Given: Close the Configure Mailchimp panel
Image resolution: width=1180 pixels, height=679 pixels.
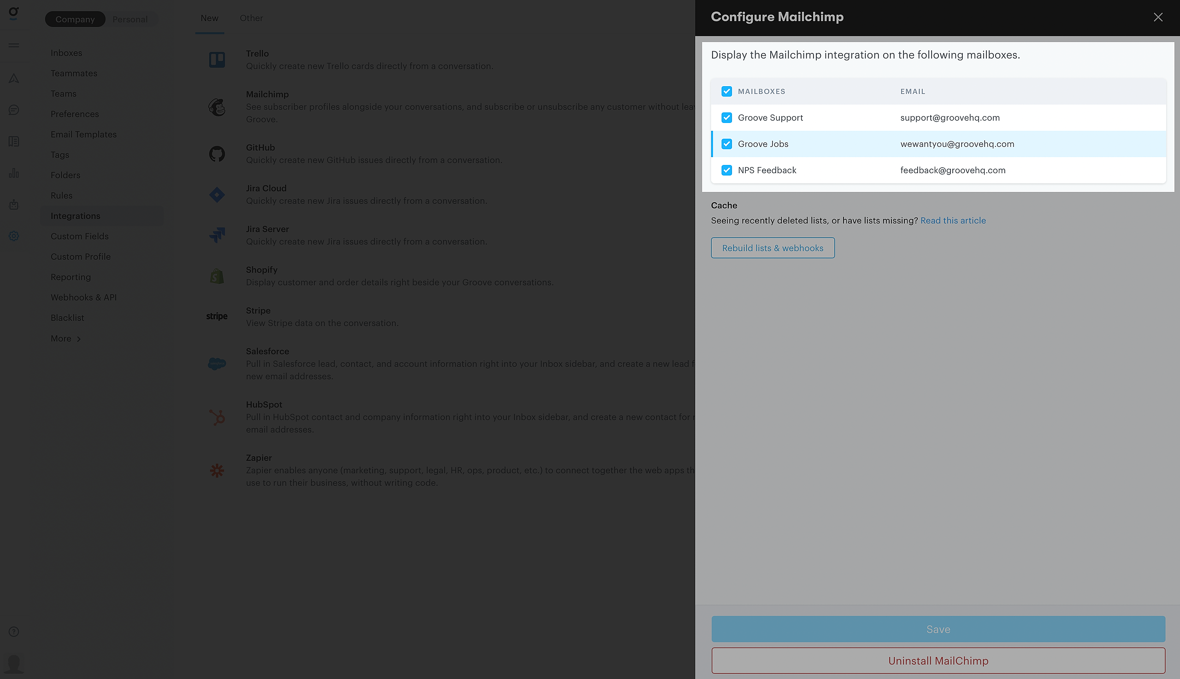Looking at the screenshot, I should [1157, 17].
